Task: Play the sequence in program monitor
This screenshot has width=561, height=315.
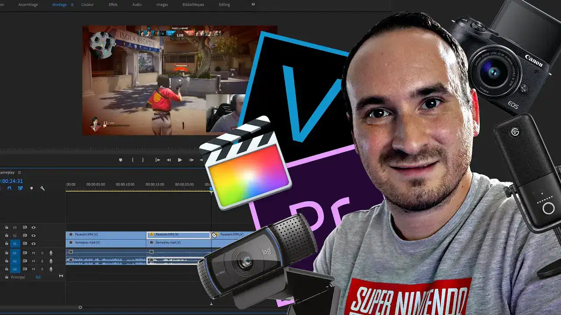Action: pyautogui.click(x=180, y=160)
